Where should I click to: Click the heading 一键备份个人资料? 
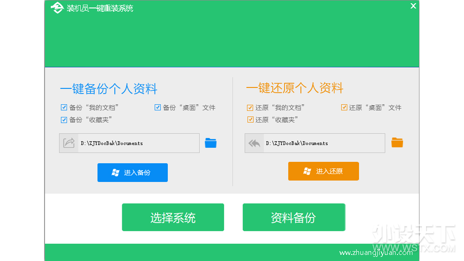click(109, 88)
